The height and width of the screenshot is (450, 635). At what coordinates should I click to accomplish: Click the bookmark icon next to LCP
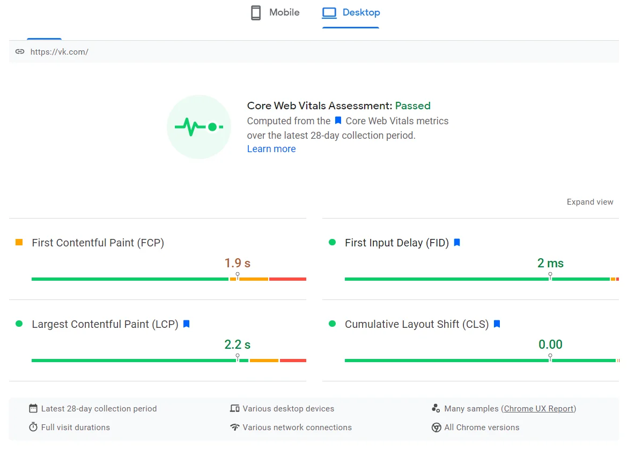click(x=187, y=324)
